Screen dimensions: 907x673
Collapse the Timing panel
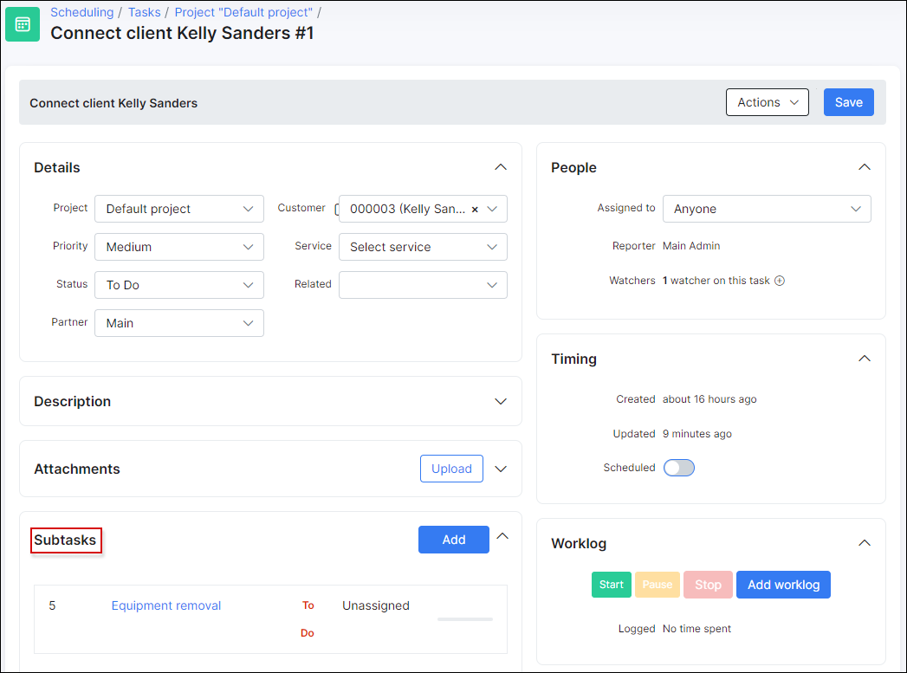864,359
